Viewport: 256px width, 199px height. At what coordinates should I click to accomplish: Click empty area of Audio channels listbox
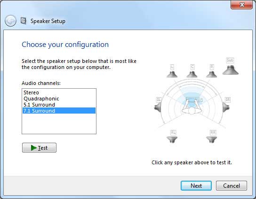59,124
